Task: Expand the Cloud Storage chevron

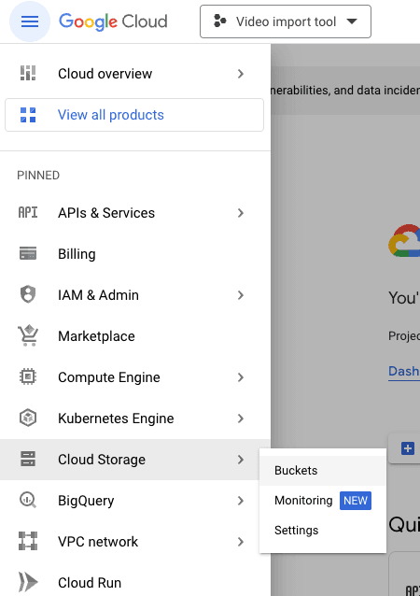Action: pyautogui.click(x=241, y=460)
